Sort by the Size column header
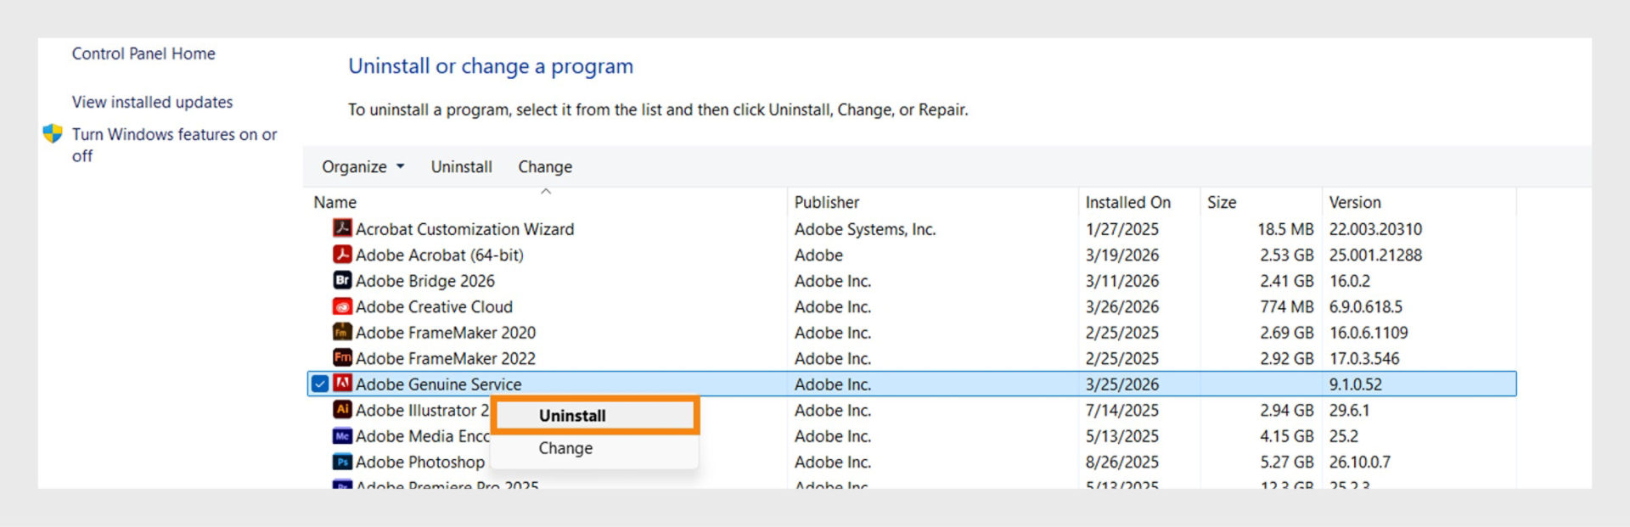The image size is (1630, 527). click(x=1222, y=202)
